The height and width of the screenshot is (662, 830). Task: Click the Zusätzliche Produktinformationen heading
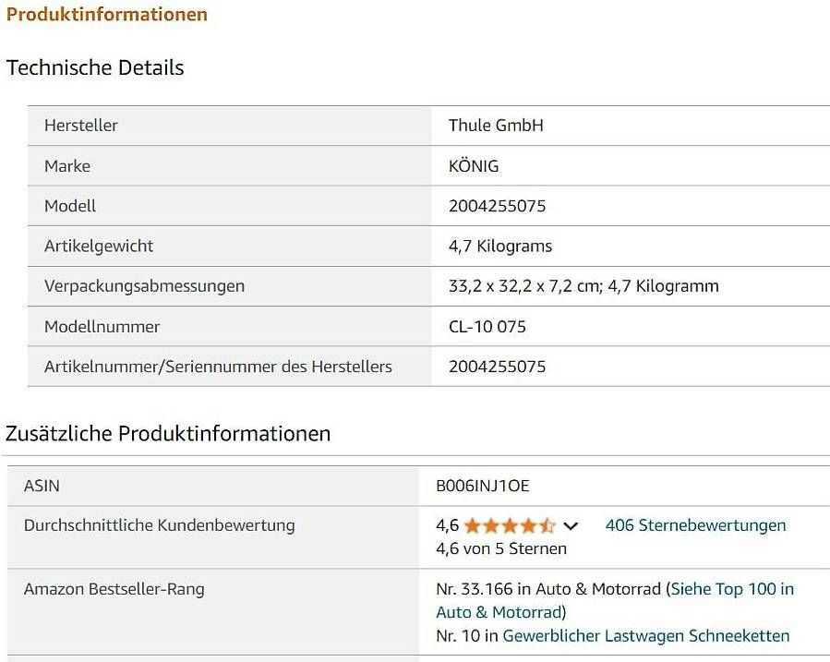[x=168, y=433]
